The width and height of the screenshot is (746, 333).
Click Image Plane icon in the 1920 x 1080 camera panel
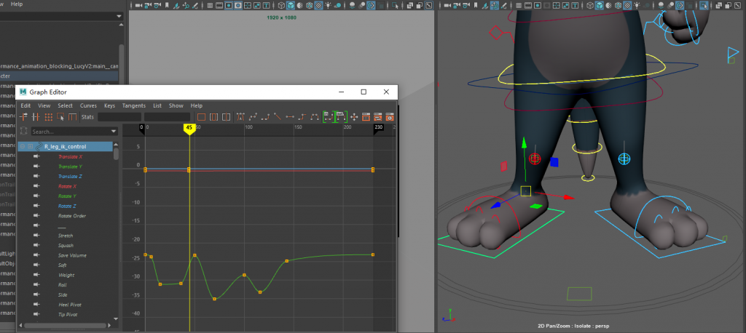click(x=176, y=5)
